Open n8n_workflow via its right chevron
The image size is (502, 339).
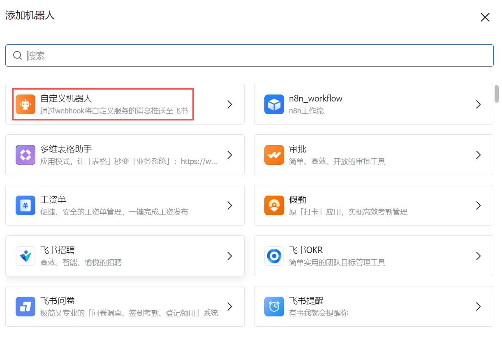tap(478, 104)
